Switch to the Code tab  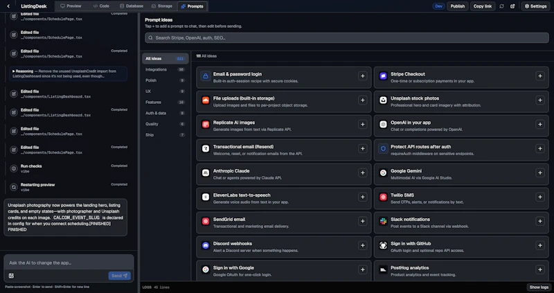(x=101, y=6)
